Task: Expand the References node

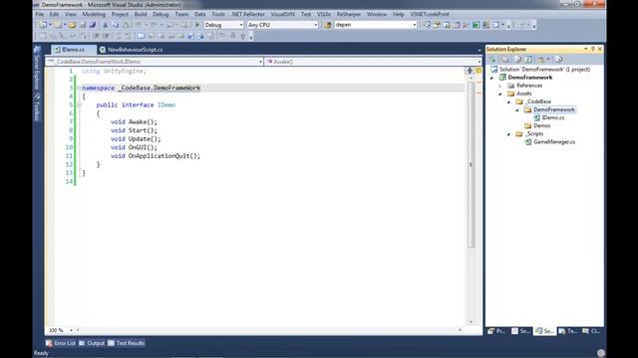Action: (x=500, y=86)
